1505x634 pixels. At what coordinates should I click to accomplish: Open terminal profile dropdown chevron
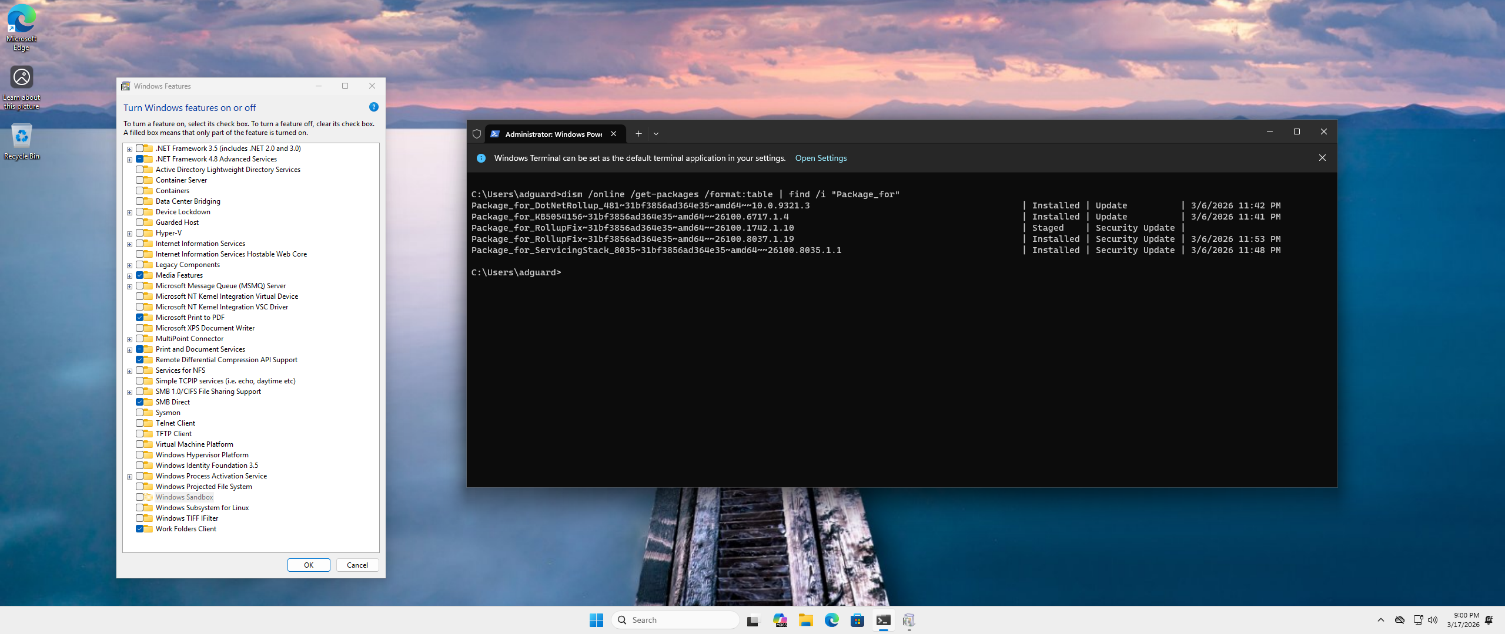(x=656, y=134)
